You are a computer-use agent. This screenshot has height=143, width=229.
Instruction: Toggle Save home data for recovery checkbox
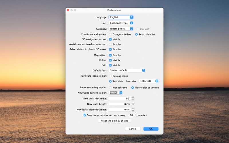85,115
